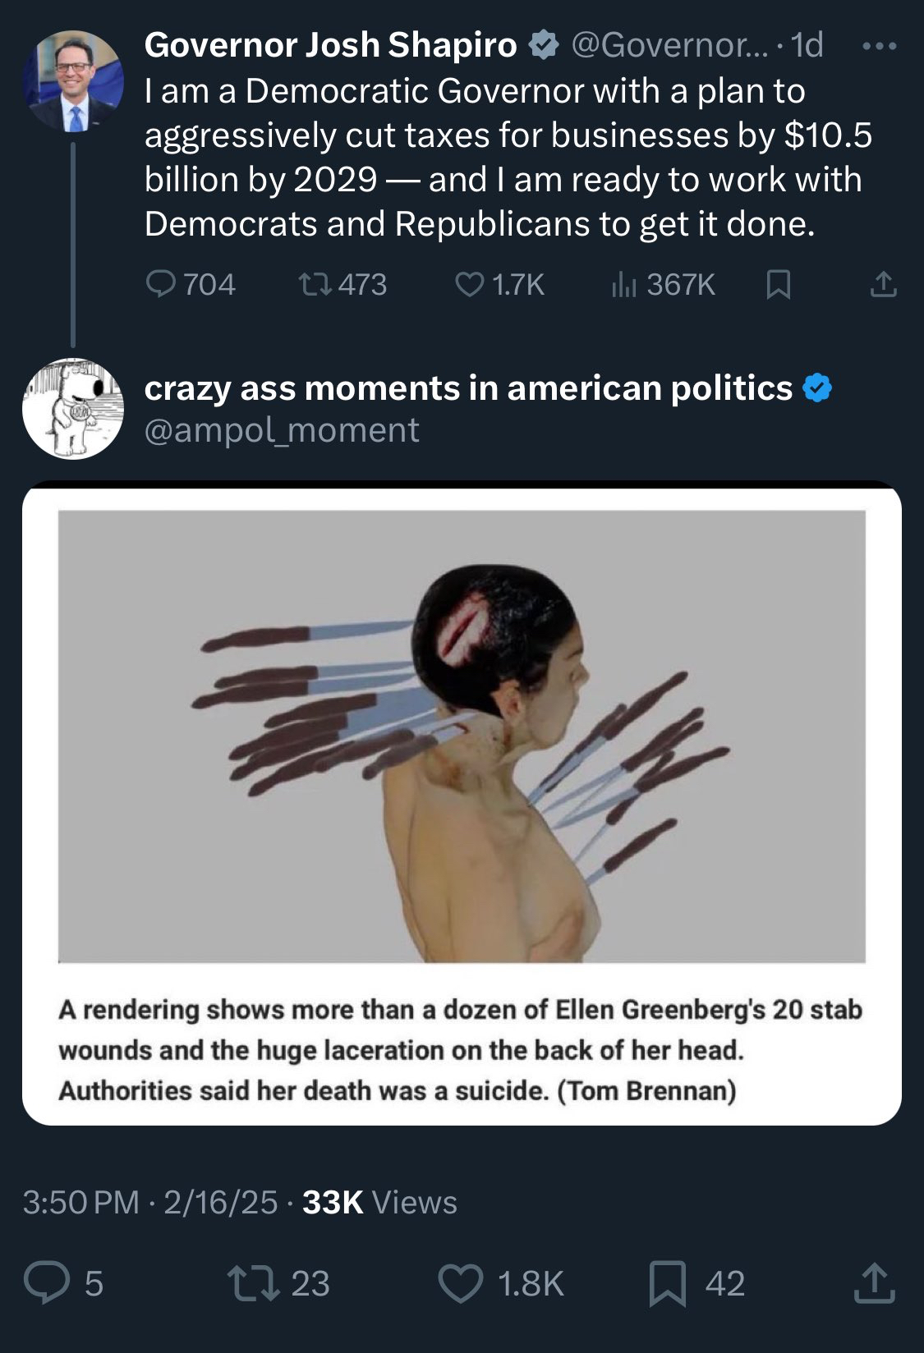Open Governor Josh Shapiro's profile picture
Image resolution: width=924 pixels, height=1353 pixels.
click(73, 80)
